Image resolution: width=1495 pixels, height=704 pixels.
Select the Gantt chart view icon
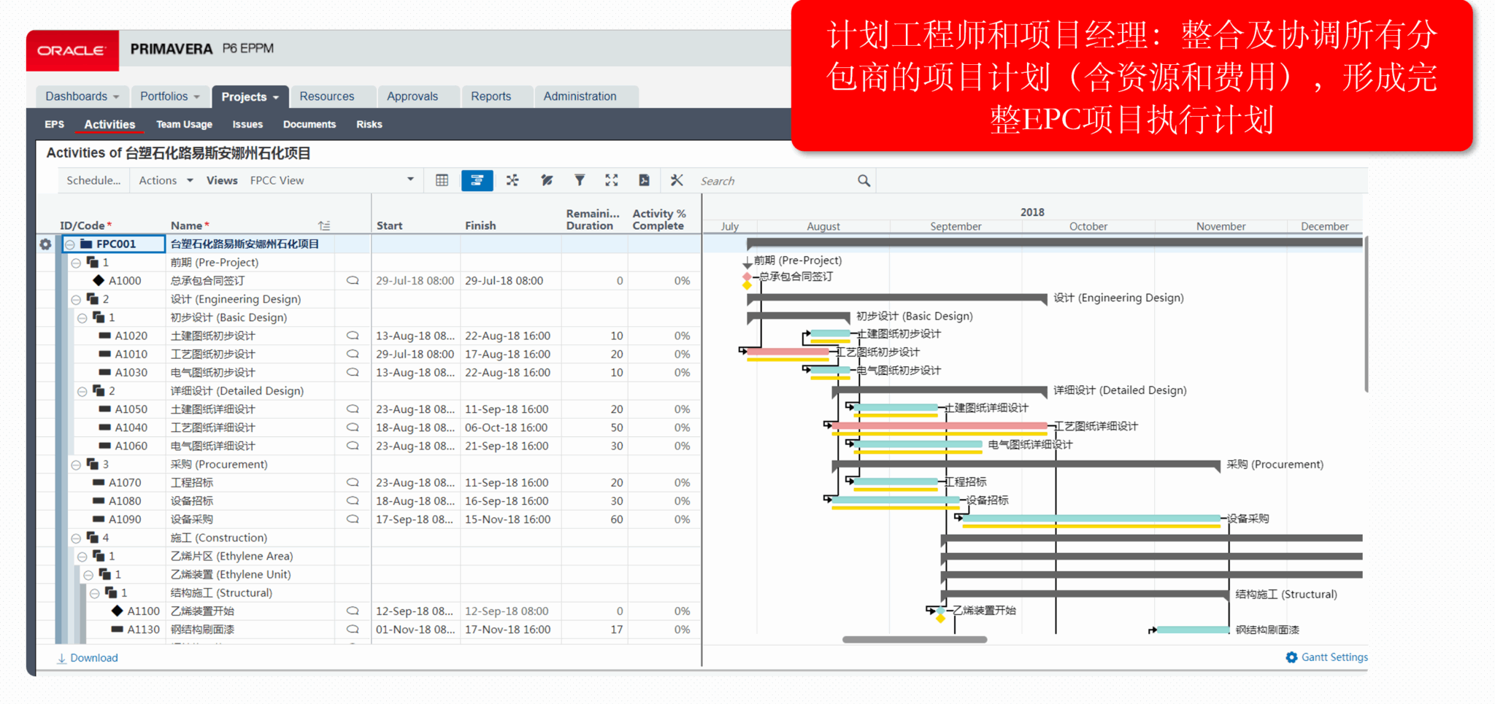click(477, 180)
